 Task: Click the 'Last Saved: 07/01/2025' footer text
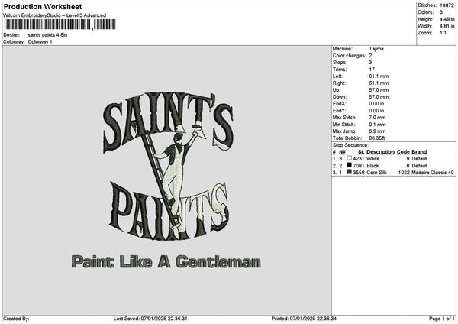tap(150, 319)
